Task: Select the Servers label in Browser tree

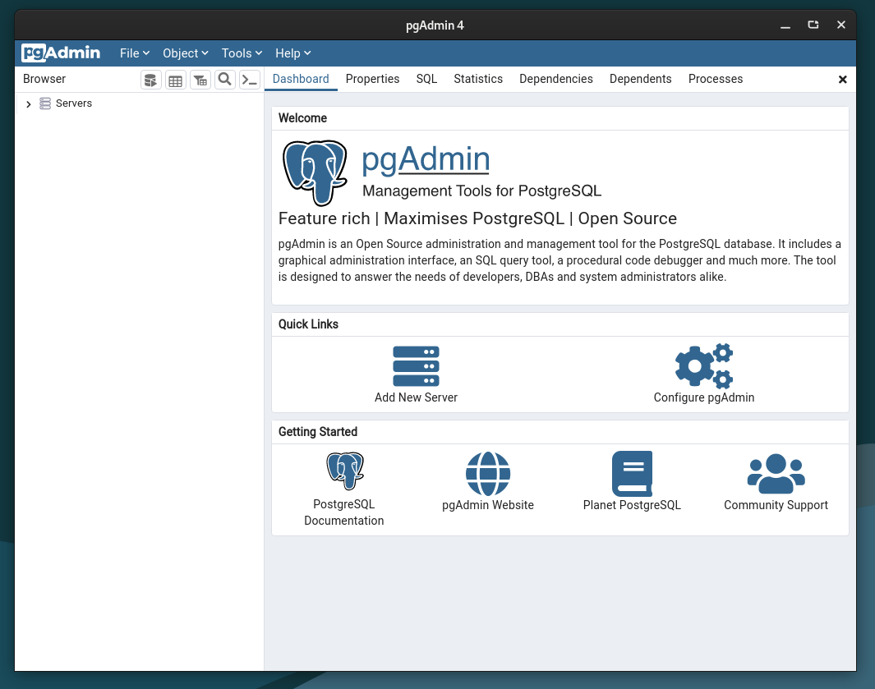Action: point(74,103)
